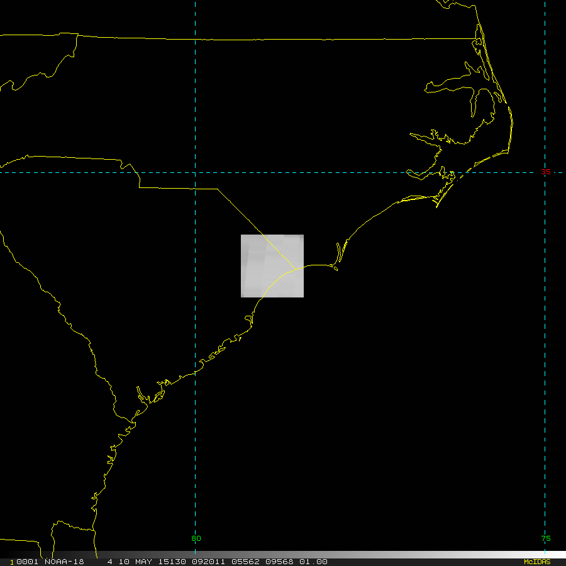Click the 35 latitude line at 75 longitude line
The image size is (566, 566).
(x=545, y=172)
